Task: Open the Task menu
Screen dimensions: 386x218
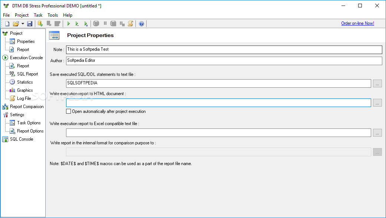Action: (x=38, y=15)
